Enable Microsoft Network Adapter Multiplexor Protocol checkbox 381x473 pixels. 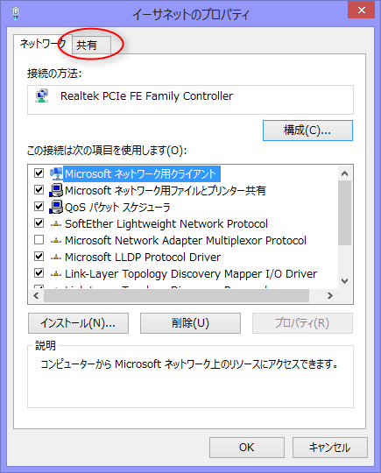click(x=39, y=240)
